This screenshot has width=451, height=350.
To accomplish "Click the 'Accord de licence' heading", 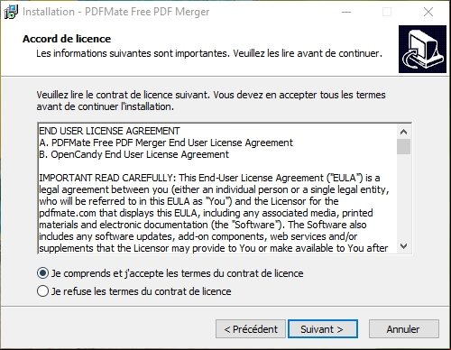I will [x=67, y=39].
